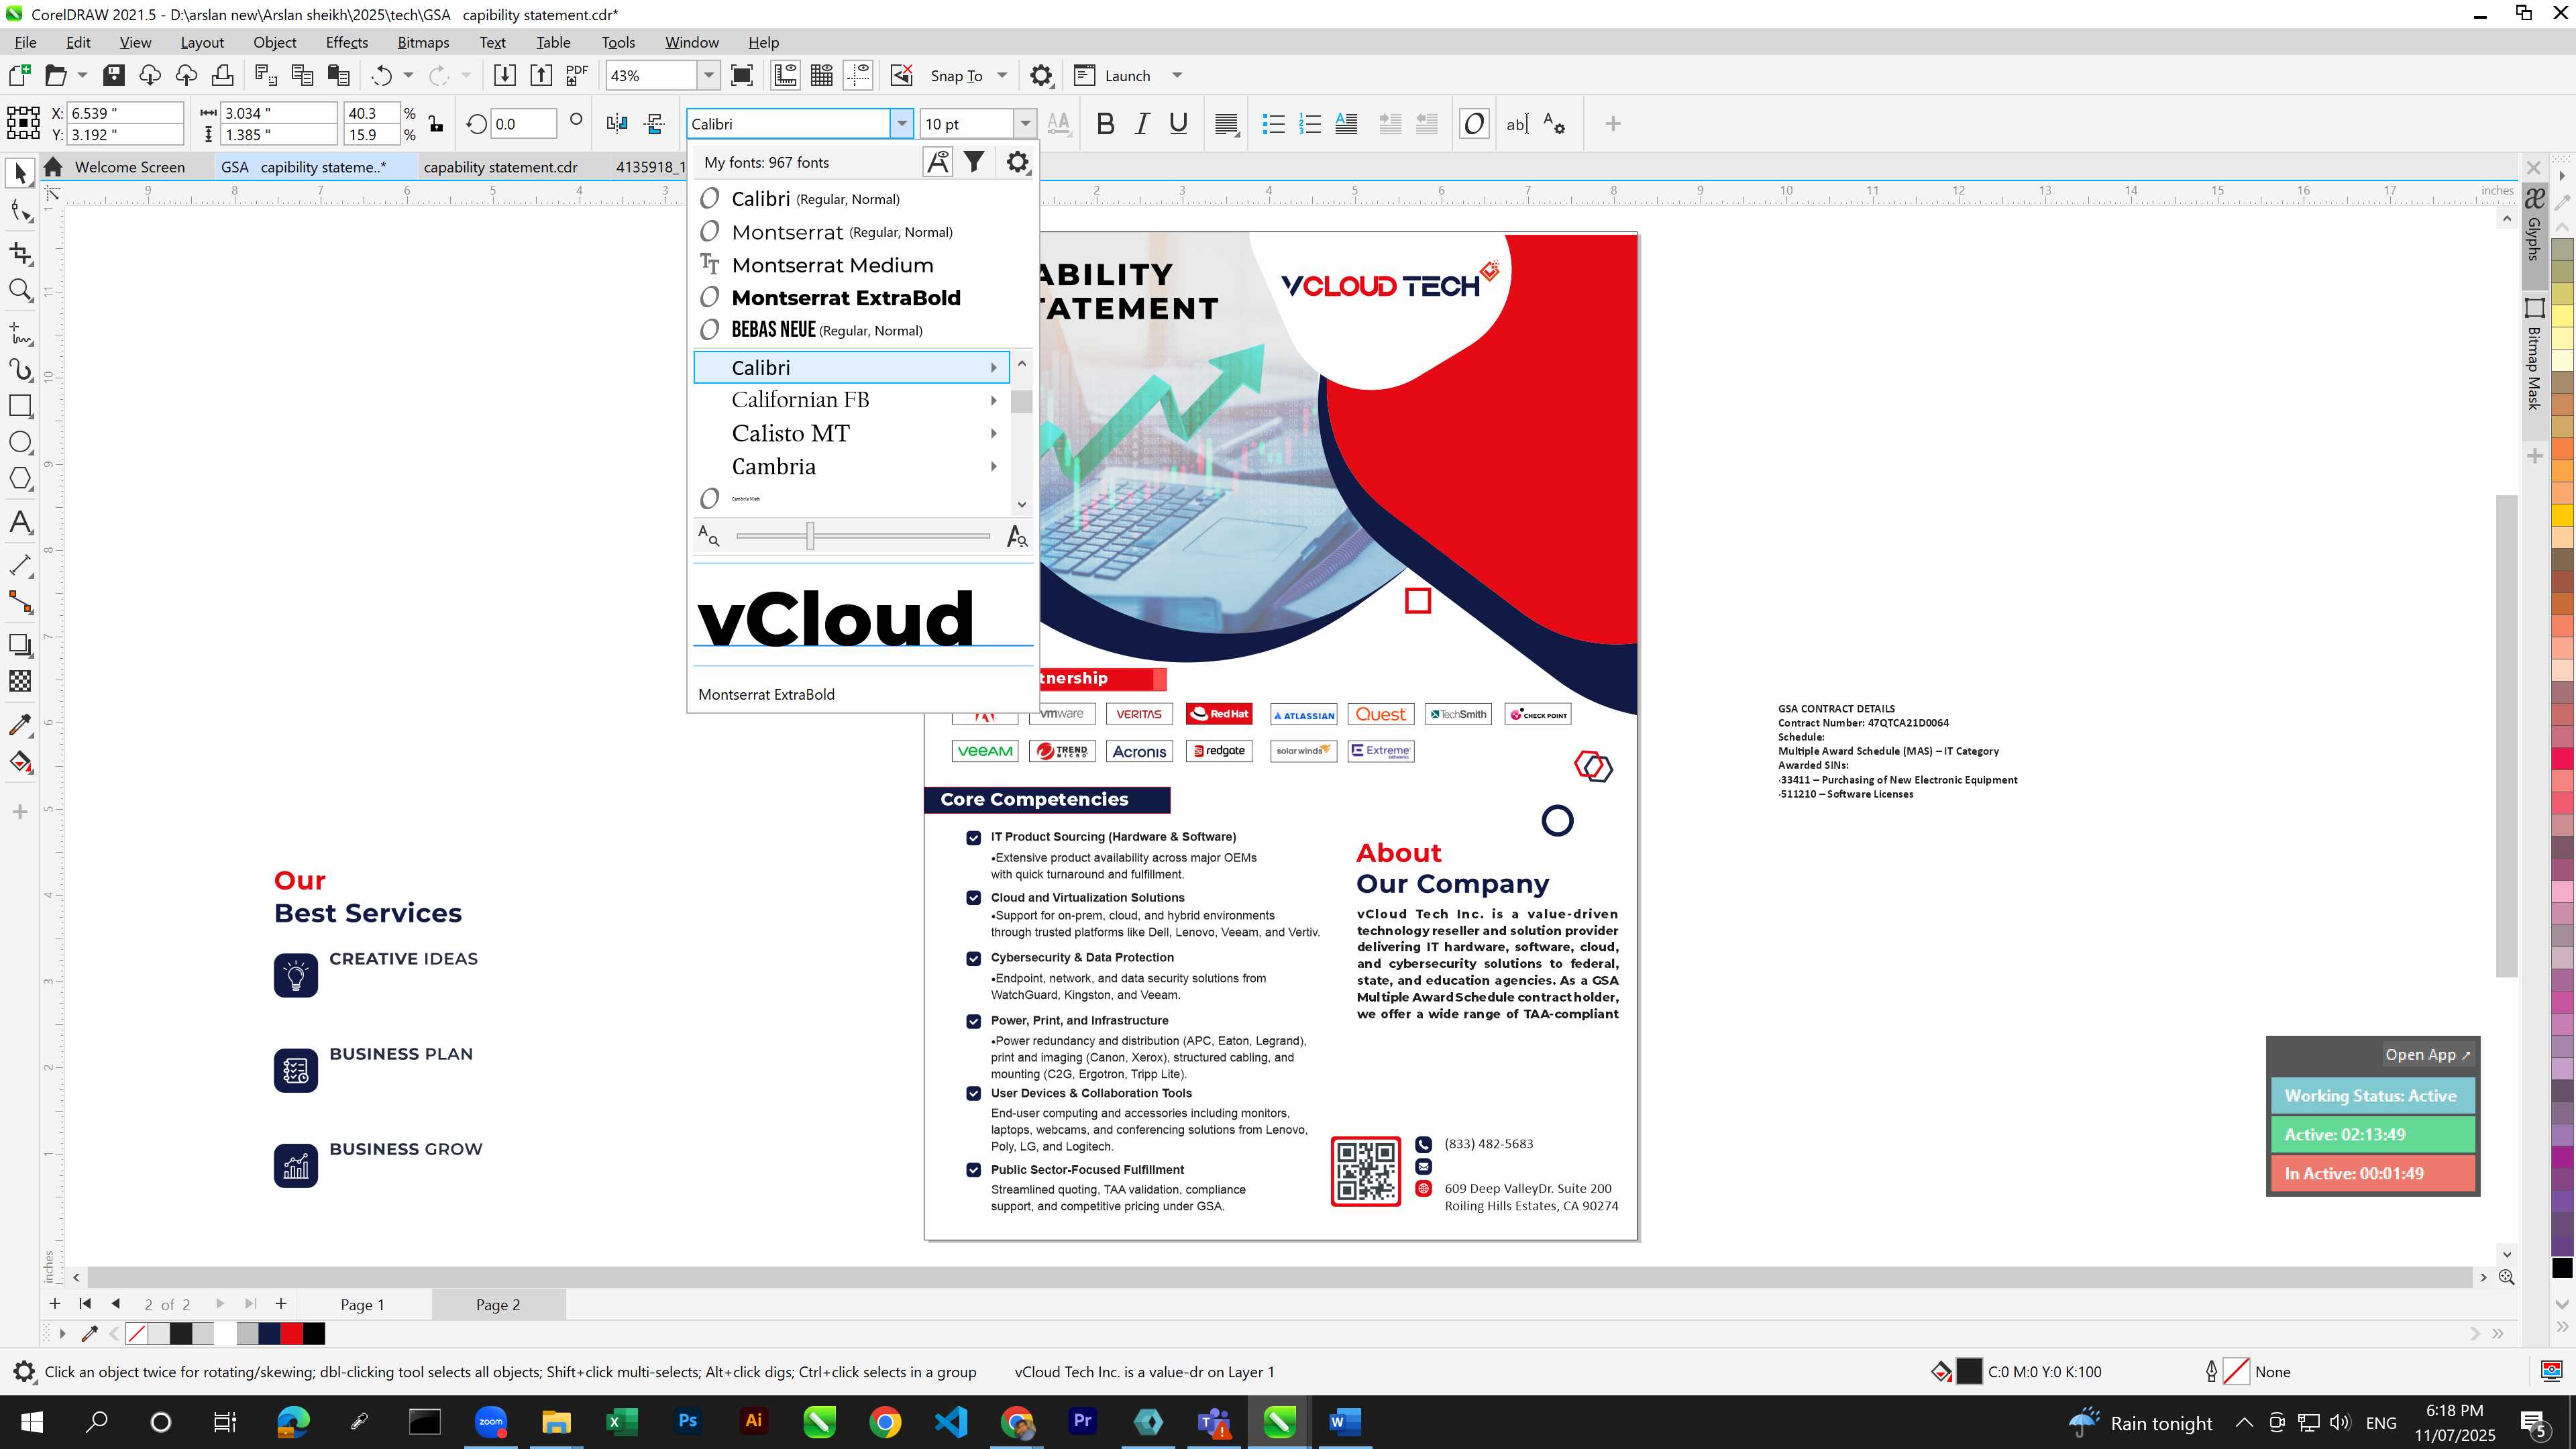Toggle Underline formatting
This screenshot has height=1449, width=2576.
(1178, 124)
